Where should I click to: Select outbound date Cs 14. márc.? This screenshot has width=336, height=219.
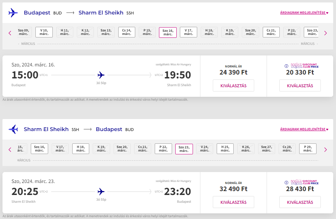[127, 32]
